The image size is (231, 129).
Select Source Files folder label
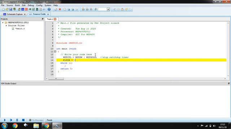[x=16, y=25]
